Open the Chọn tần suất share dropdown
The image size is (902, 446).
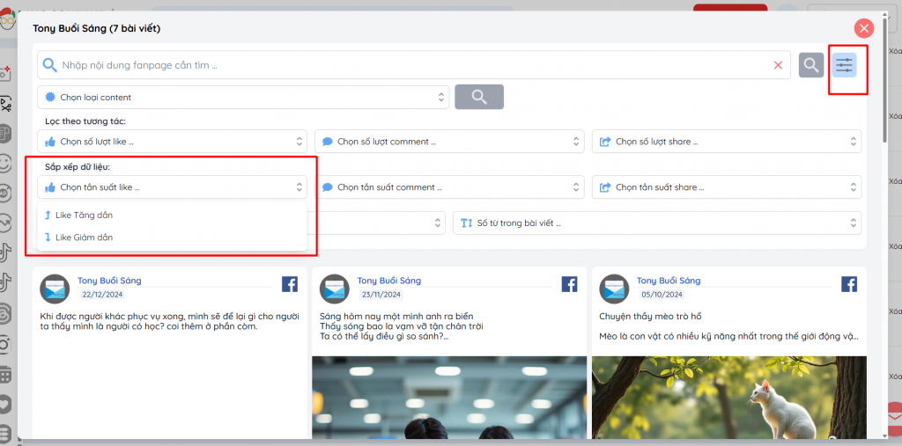[x=727, y=186]
